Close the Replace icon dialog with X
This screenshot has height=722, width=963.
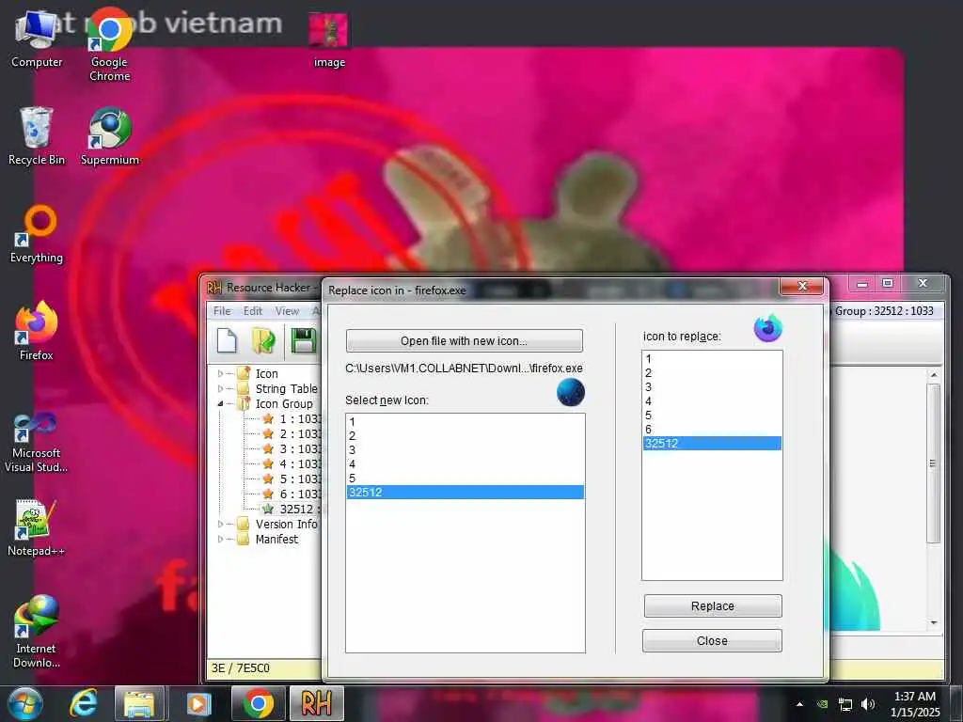(801, 286)
